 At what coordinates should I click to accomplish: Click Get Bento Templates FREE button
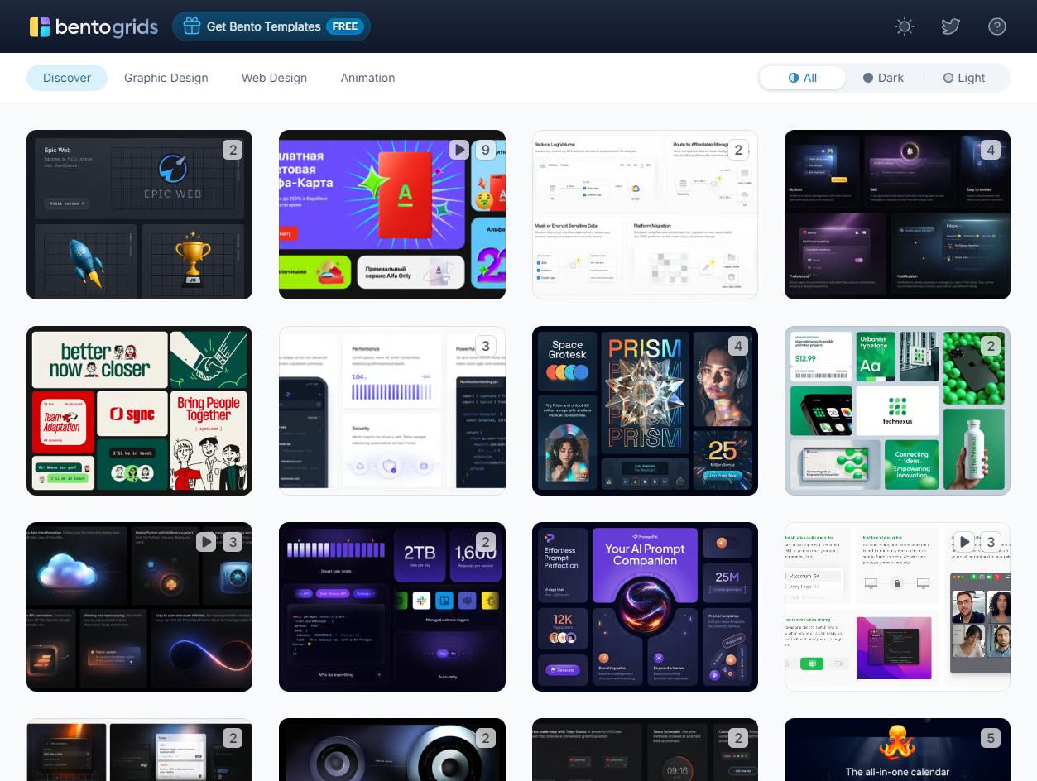(x=271, y=26)
